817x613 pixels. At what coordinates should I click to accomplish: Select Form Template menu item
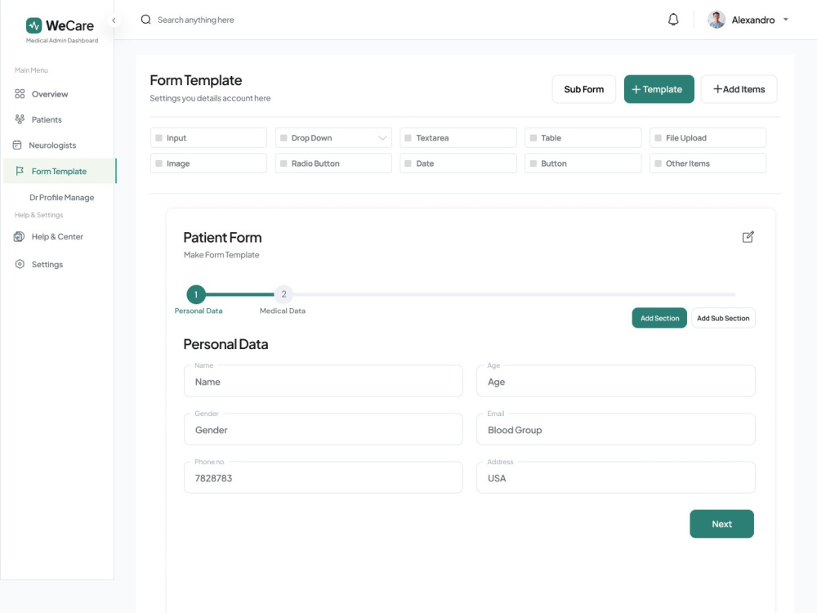pos(60,171)
